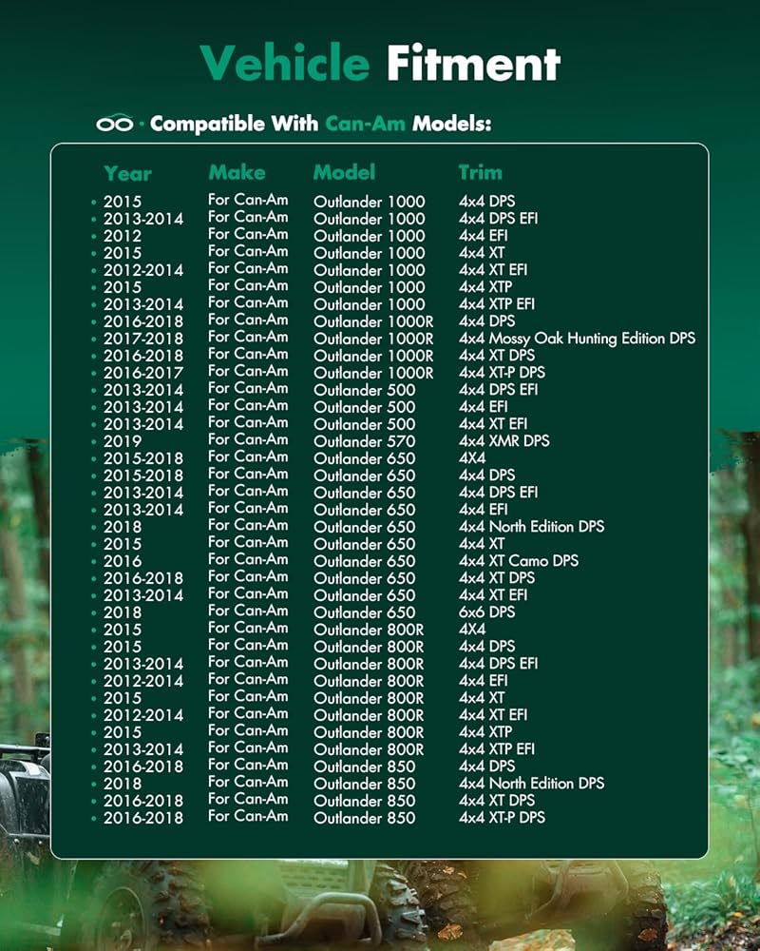Click "2012-2014" in the Outlander 800R 4x4 EFI row

pos(143,681)
